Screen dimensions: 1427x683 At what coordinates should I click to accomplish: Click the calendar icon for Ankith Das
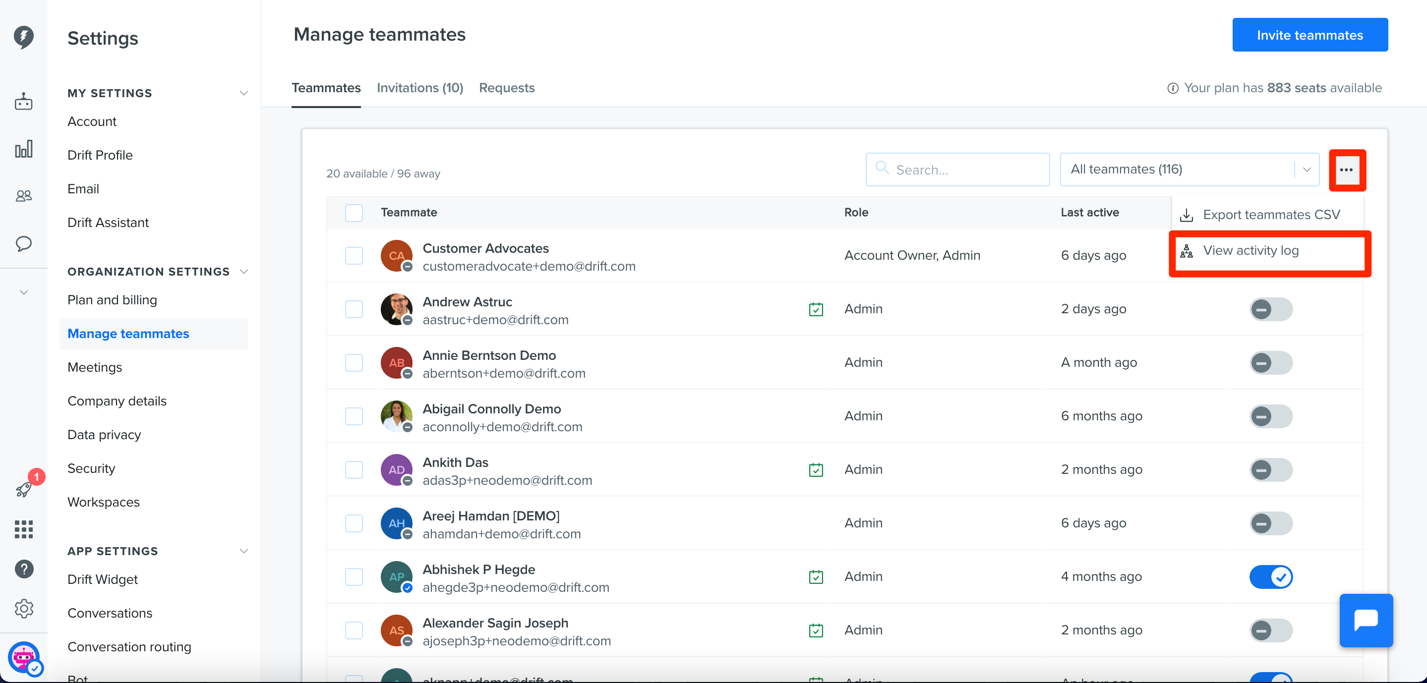click(816, 470)
